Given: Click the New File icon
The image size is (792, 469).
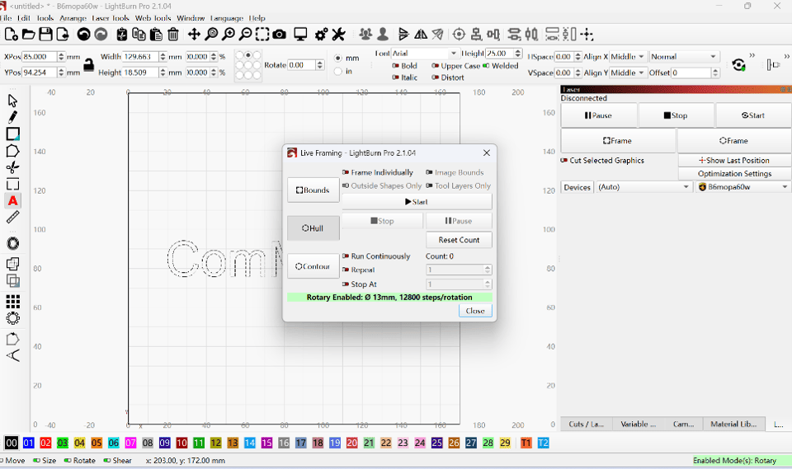Looking at the screenshot, I should (11, 35).
